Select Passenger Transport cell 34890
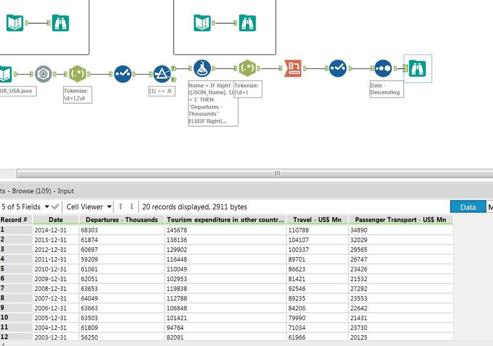 coord(401,230)
